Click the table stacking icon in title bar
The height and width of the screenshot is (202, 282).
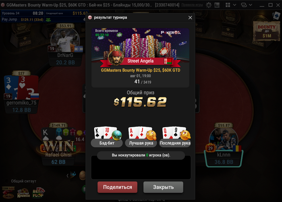[244, 5]
